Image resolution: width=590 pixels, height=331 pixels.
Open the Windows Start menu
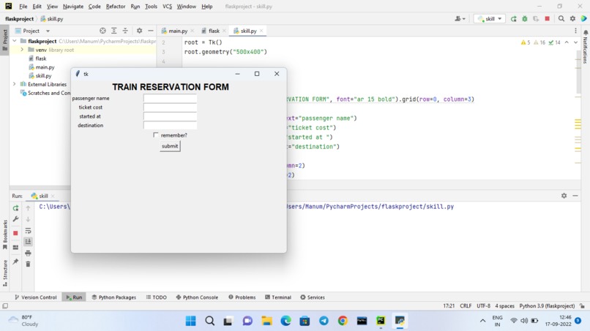[x=191, y=321]
